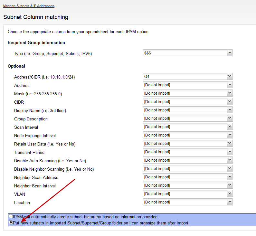Select IPAM automatically create subnet hierarchy option
This screenshot has width=256, height=236.
tap(11, 216)
